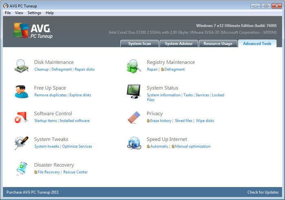The height and width of the screenshot is (200, 285).
Task: Open Defragment under Registry Maintenance
Action: (175, 70)
